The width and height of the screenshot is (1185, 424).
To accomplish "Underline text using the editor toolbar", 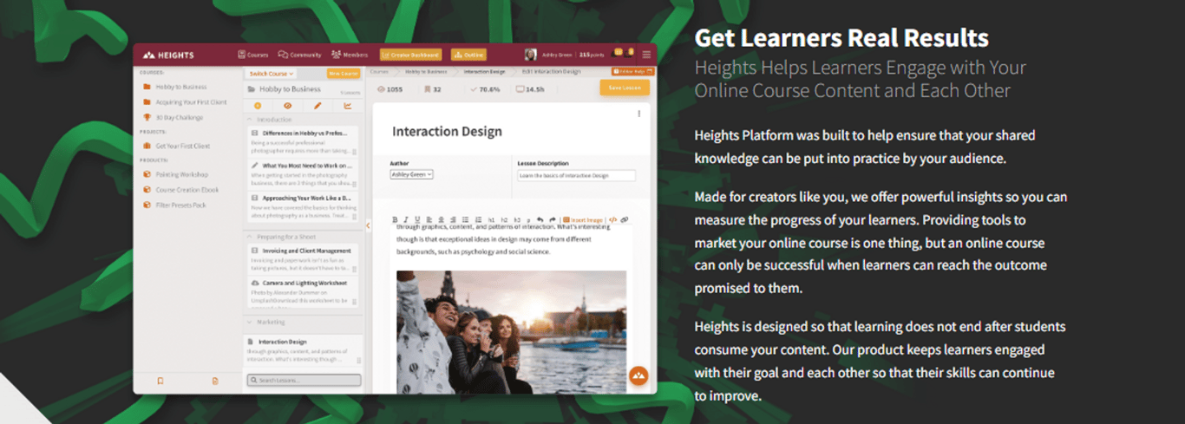I will point(417,219).
